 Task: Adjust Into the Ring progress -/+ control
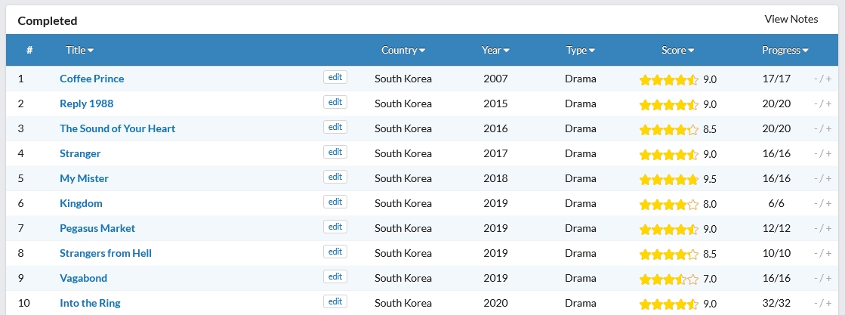click(822, 303)
